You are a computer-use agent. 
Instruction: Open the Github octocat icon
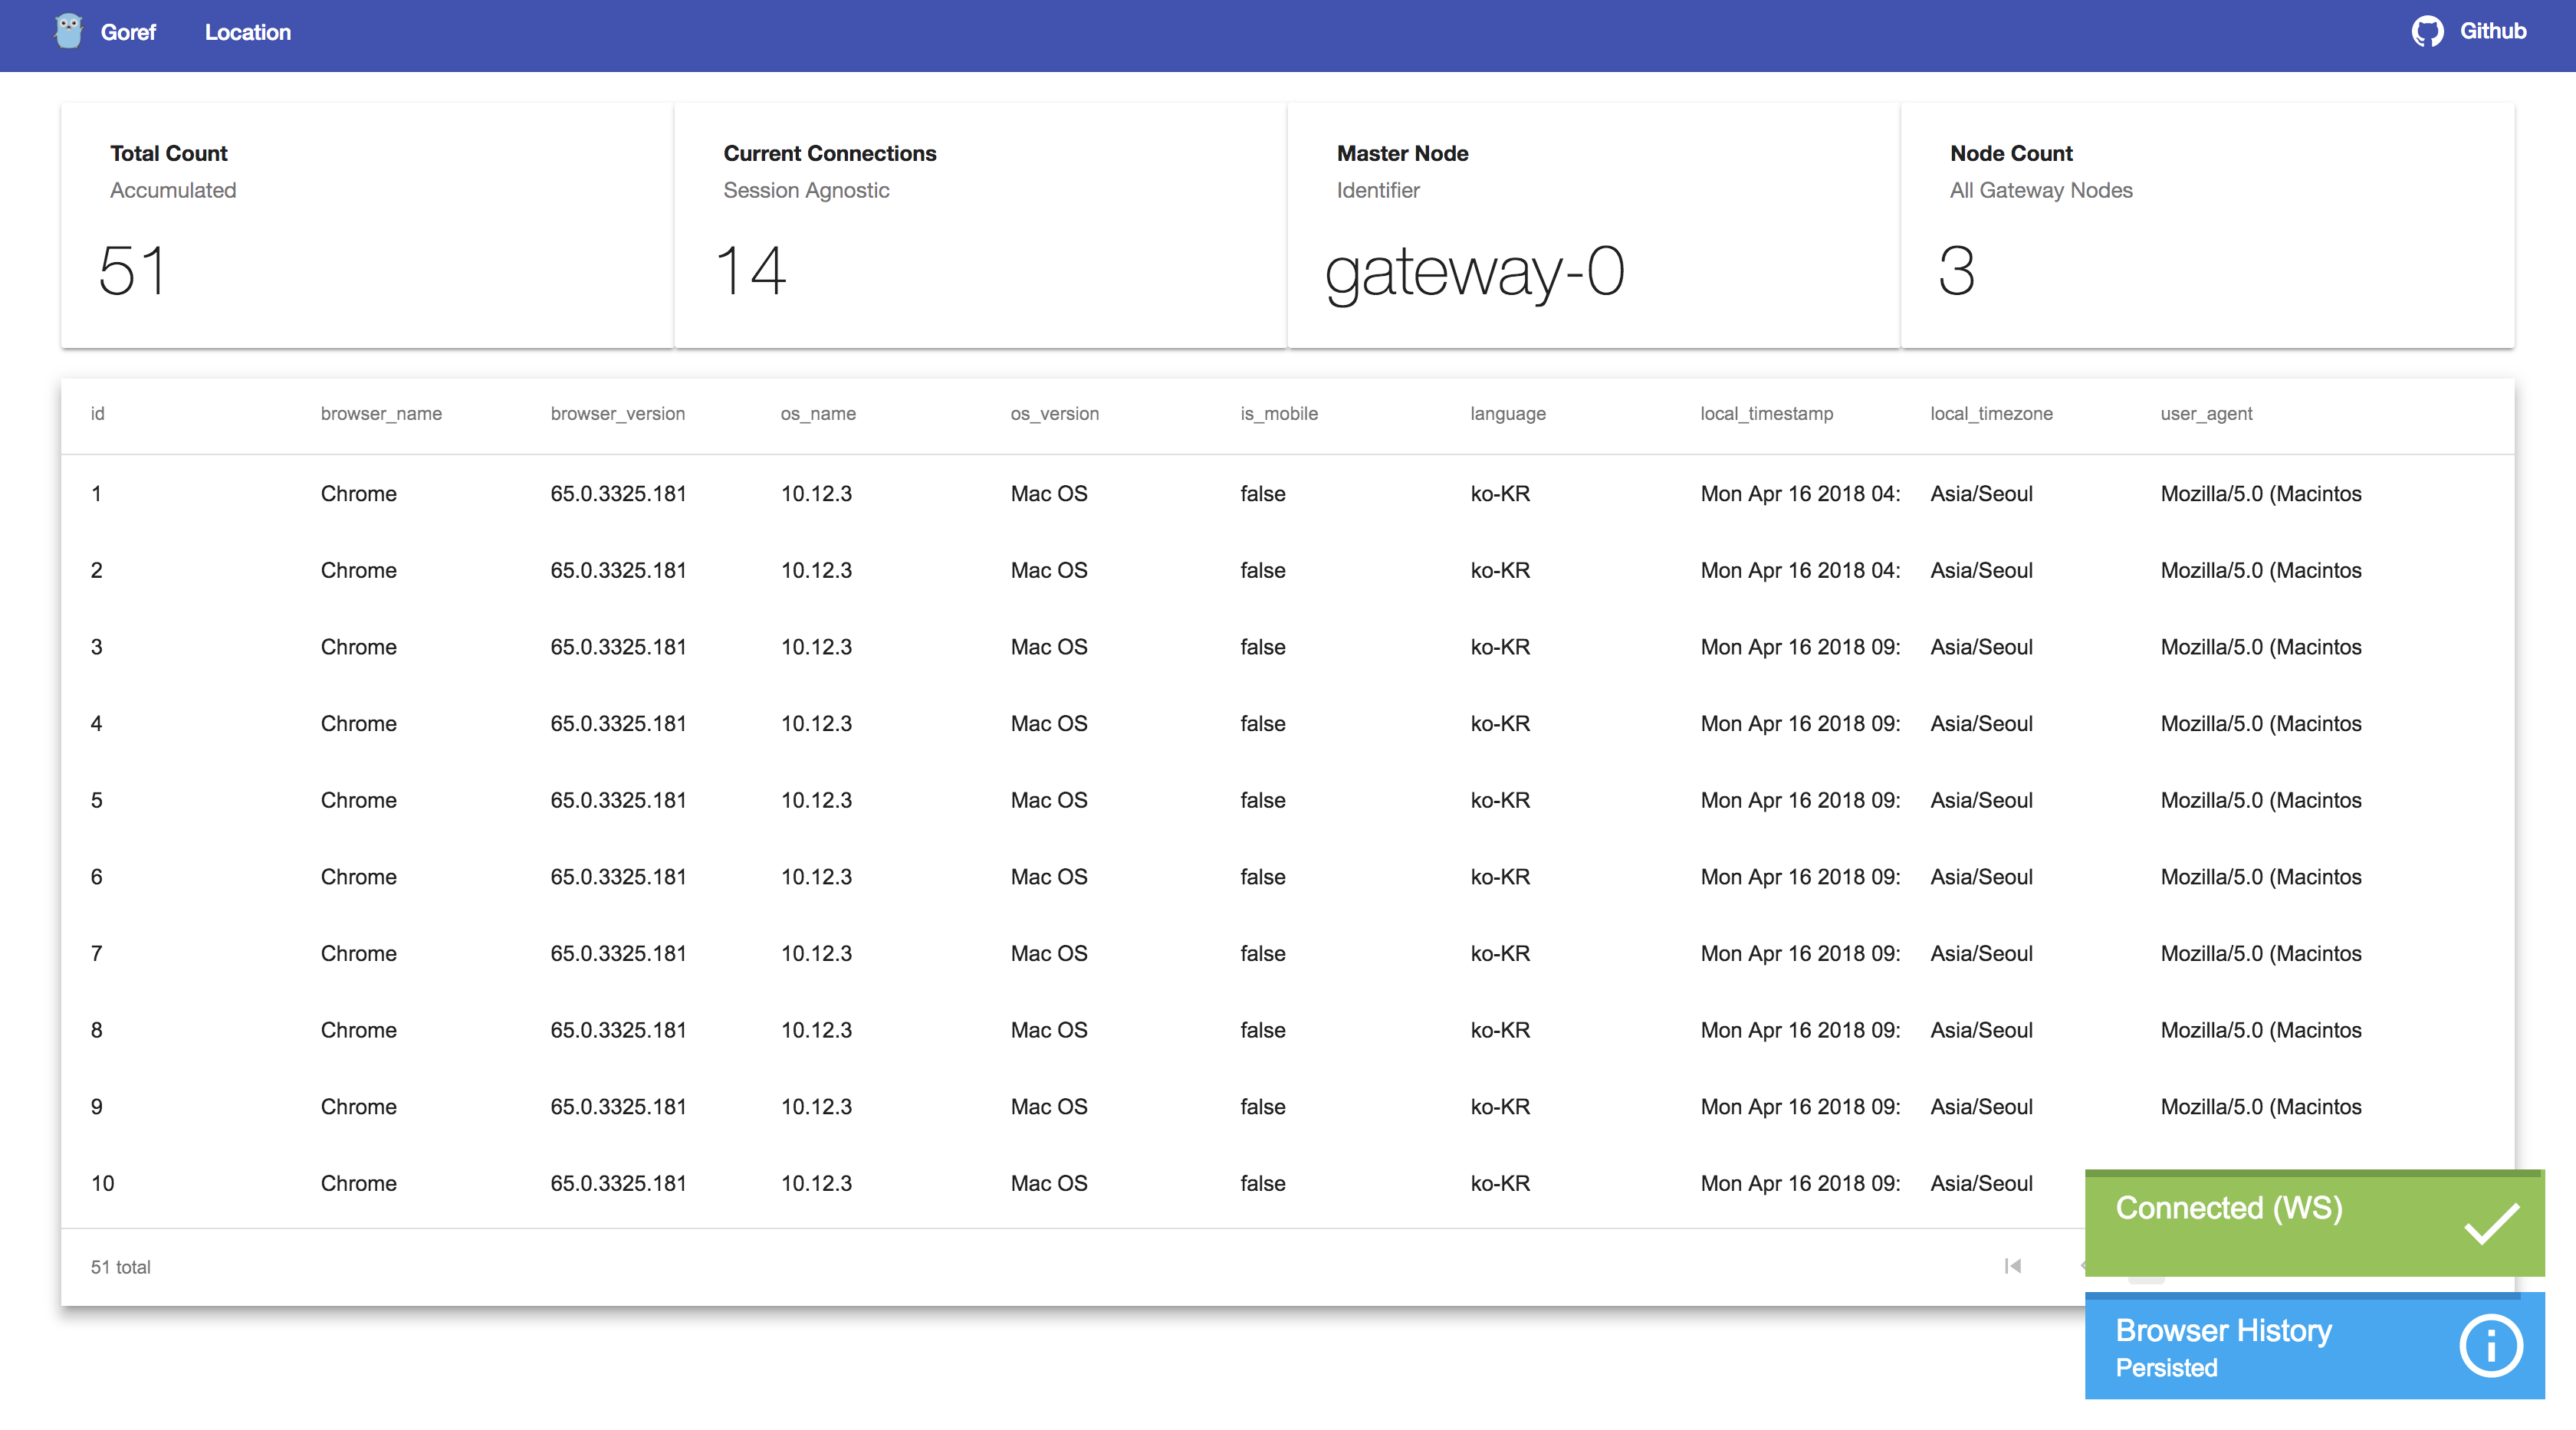click(x=2427, y=32)
